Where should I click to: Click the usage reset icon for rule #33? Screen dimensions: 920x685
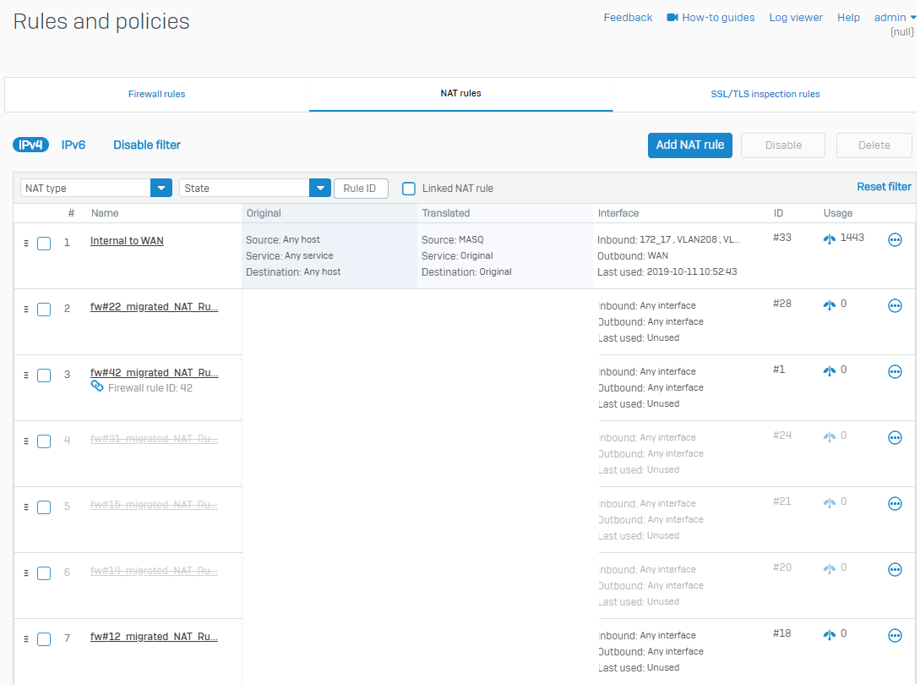tap(829, 239)
